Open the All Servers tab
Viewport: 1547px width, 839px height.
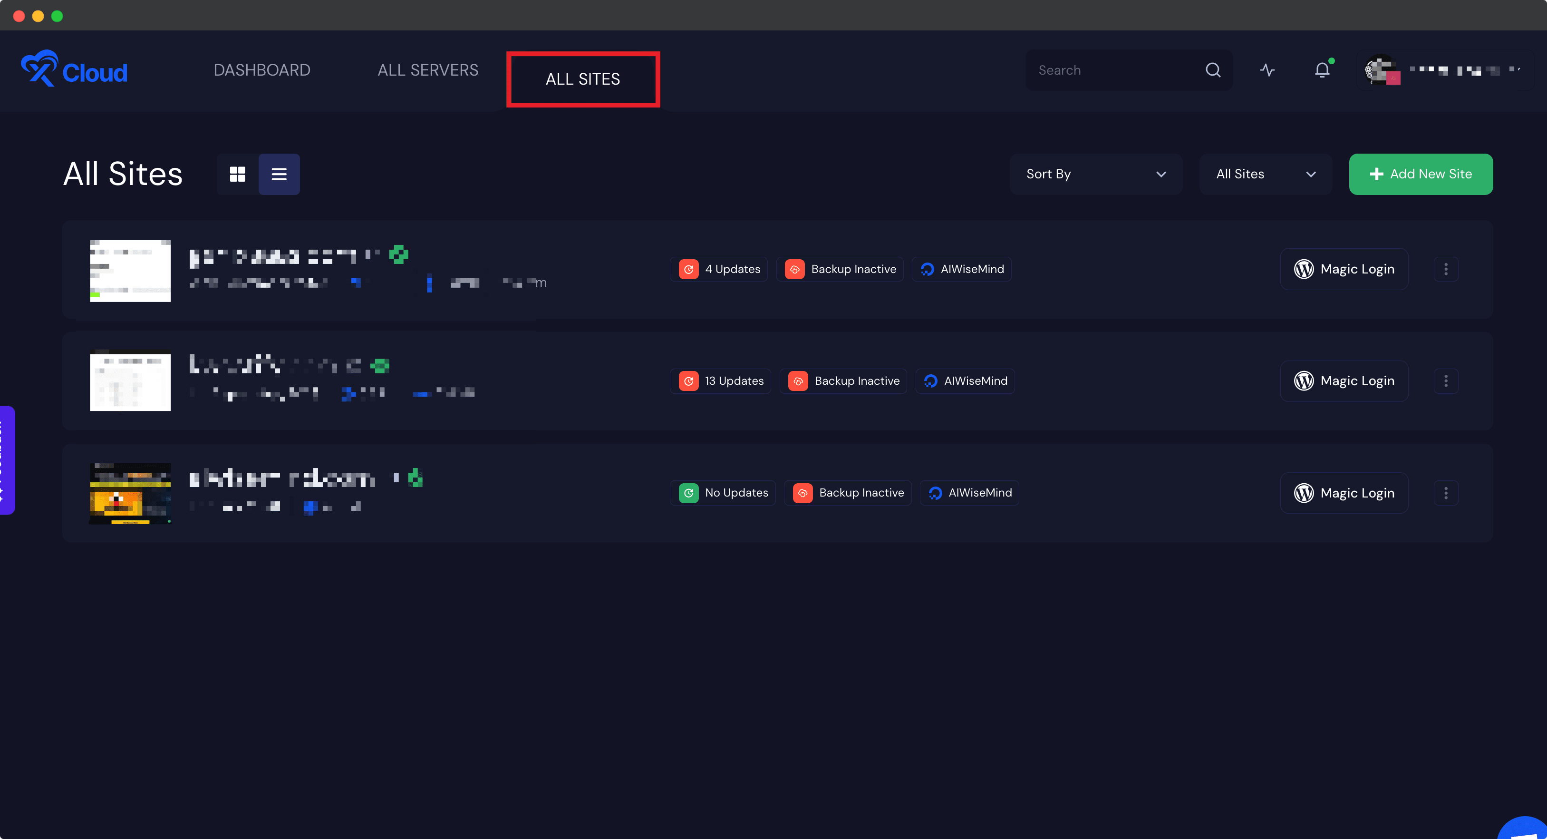click(427, 70)
